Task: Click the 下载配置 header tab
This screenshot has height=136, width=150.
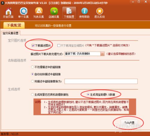Action: pos(14,25)
